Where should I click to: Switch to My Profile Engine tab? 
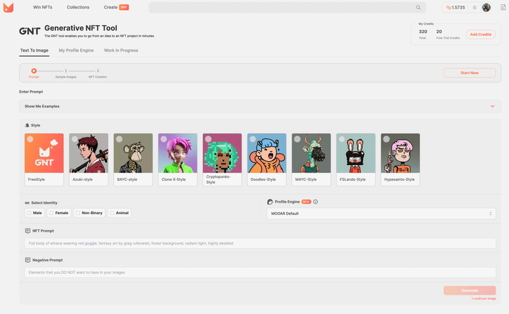pos(76,50)
